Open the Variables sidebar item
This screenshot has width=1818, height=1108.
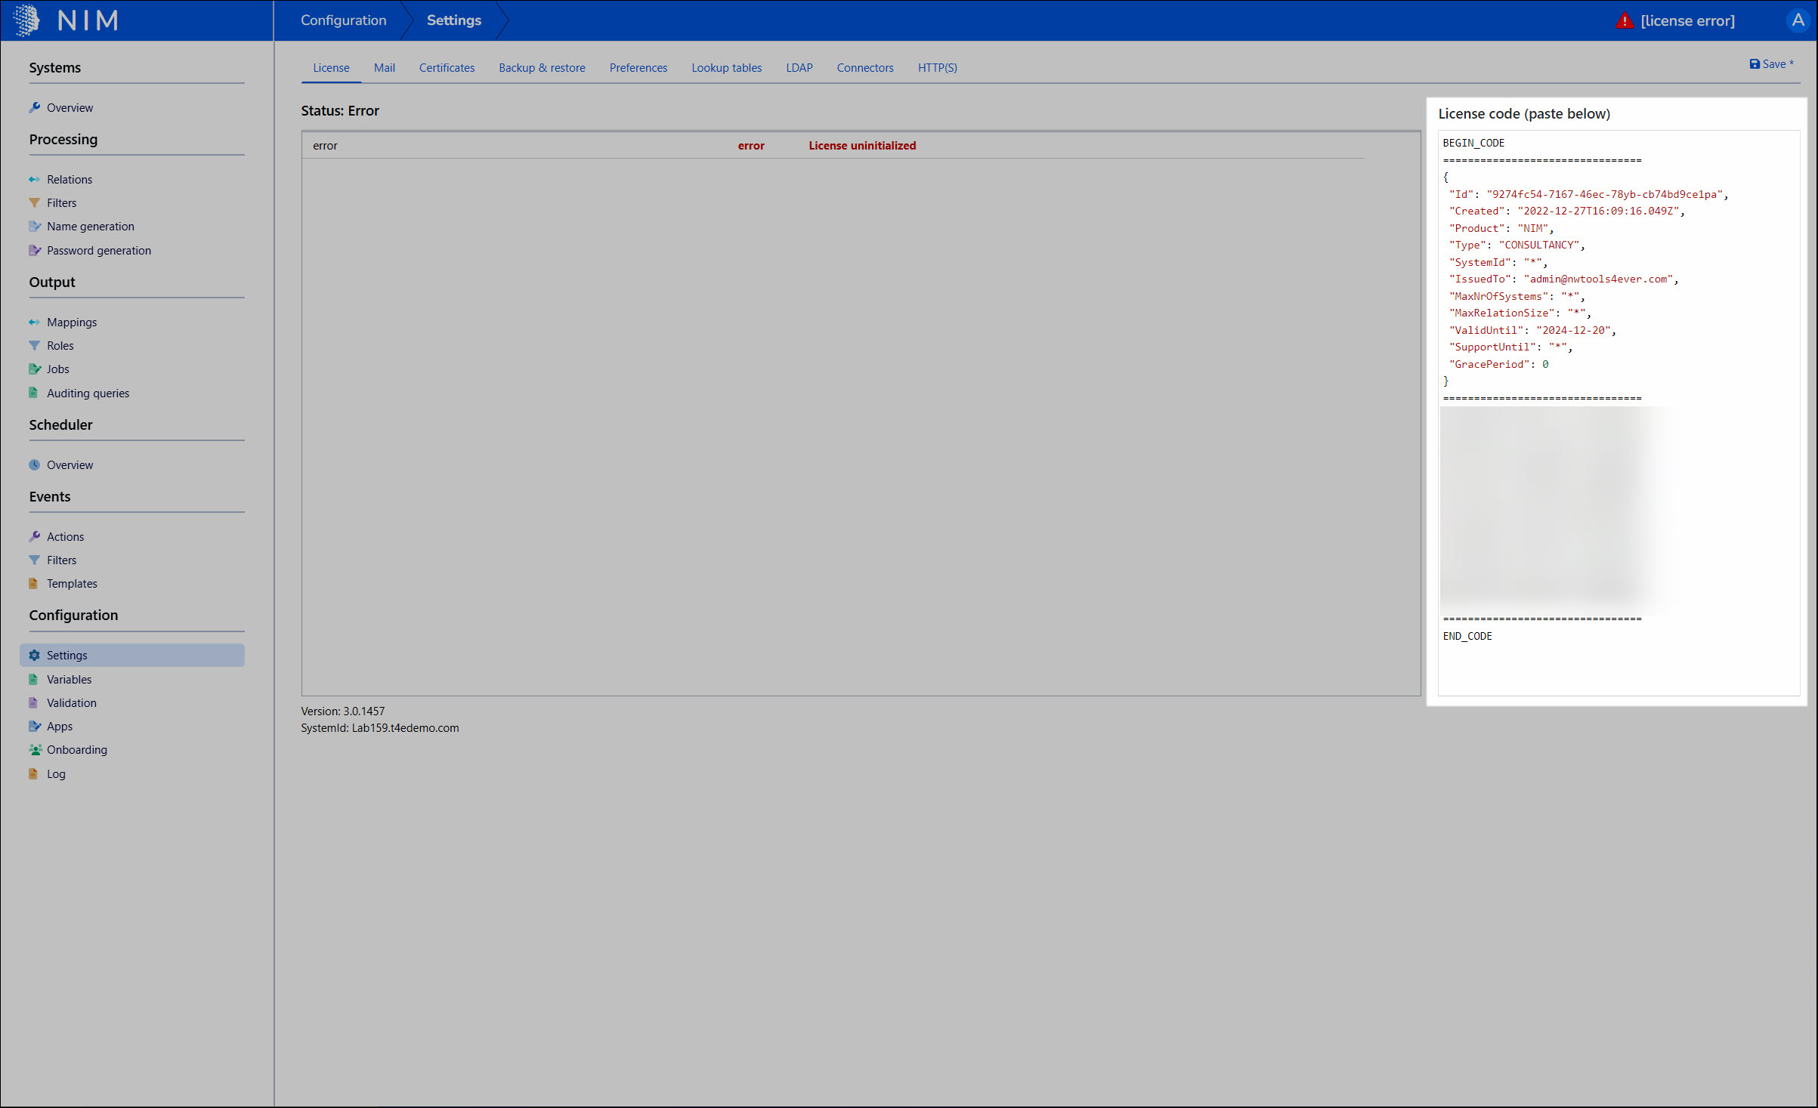click(x=69, y=680)
